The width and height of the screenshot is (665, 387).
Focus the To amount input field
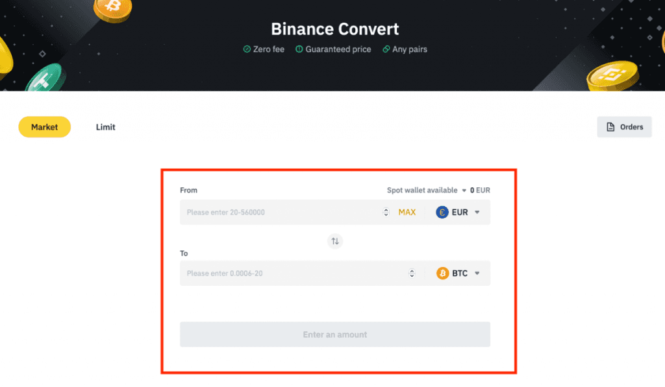click(x=292, y=274)
